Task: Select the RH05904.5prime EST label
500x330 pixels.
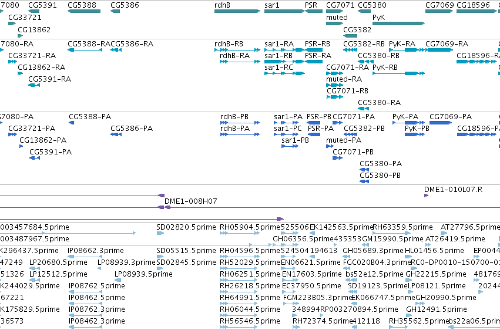Action: click(250, 227)
